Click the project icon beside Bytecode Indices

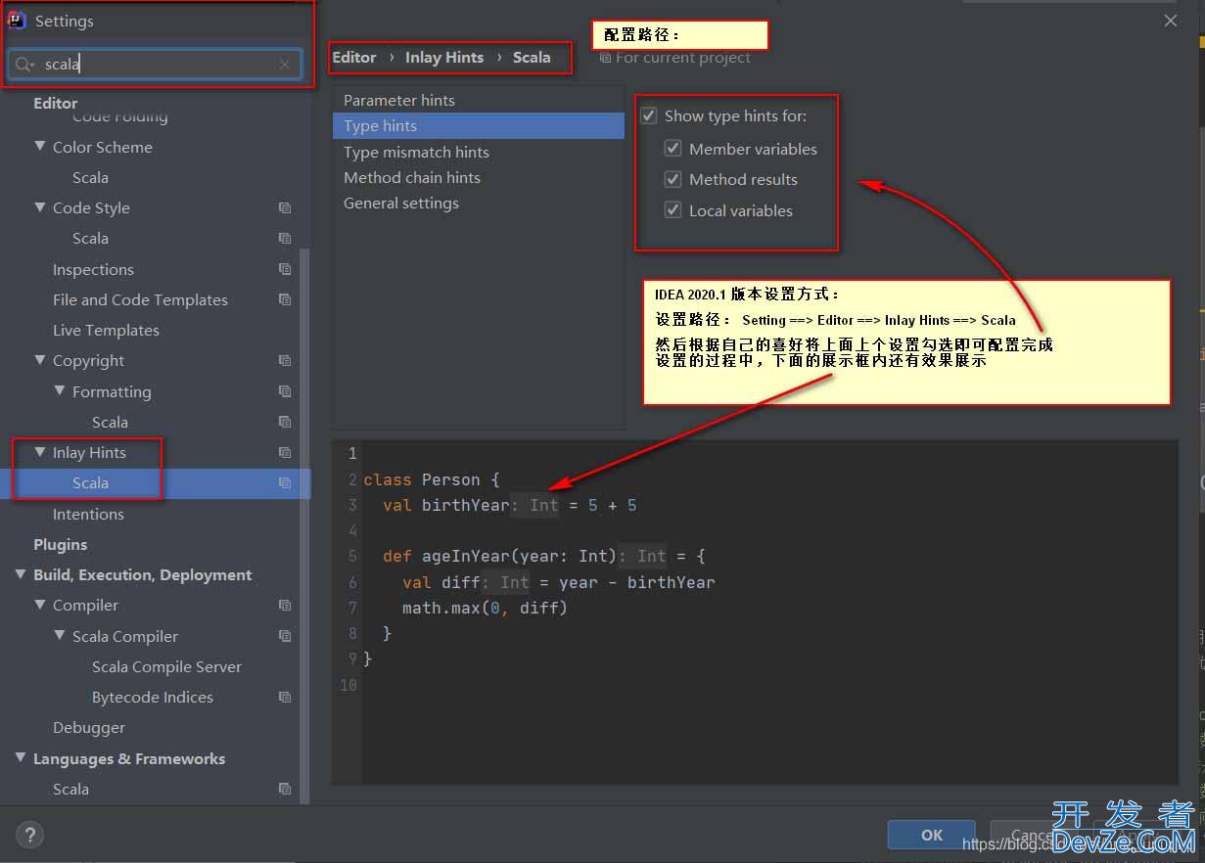pyautogui.click(x=285, y=697)
